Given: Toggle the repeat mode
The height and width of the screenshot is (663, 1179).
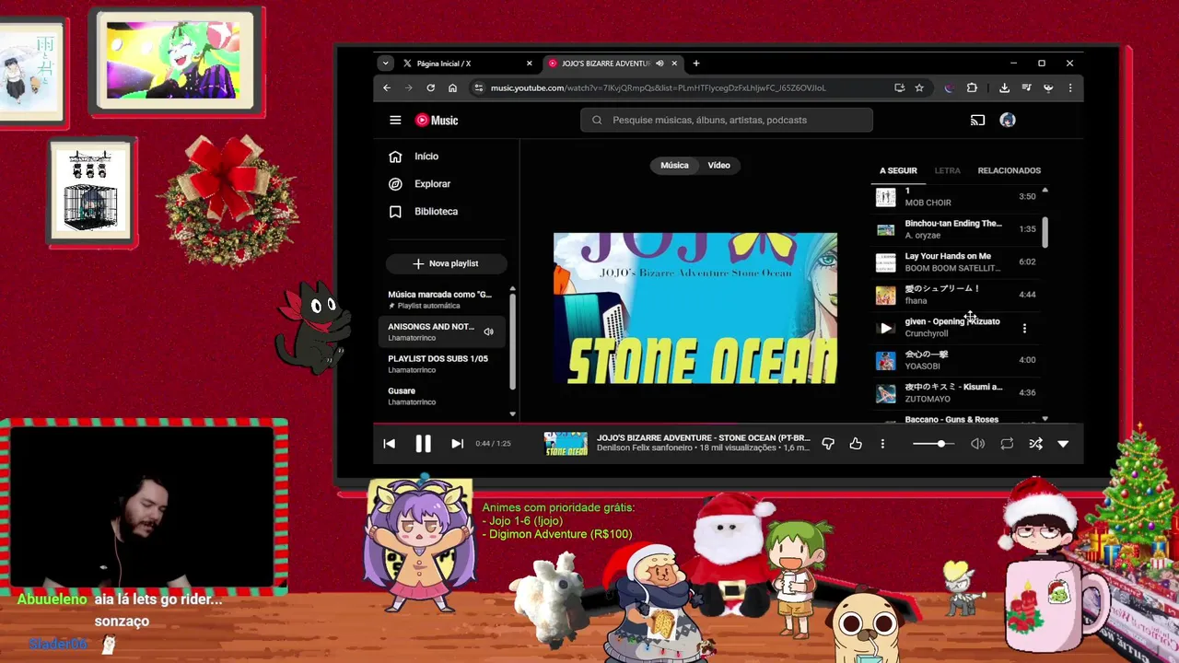Looking at the screenshot, I should click(1007, 444).
